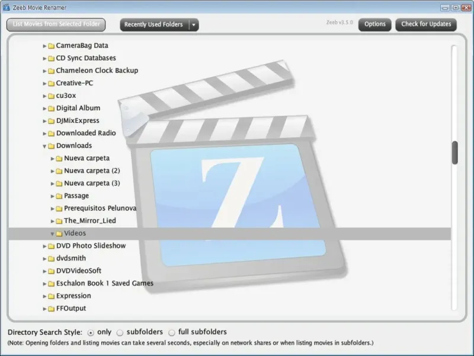Expand the Expression folder arrow
The image size is (474, 356).
coord(44,296)
